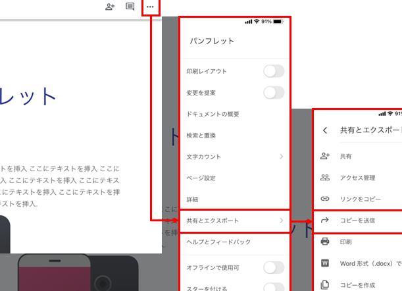Click the 変更を提案 label
This screenshot has width=402, height=291.
201,93
